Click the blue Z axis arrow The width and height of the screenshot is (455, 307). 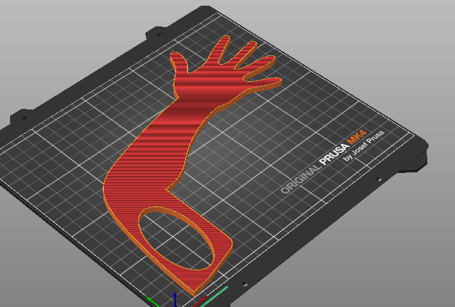click(175, 299)
